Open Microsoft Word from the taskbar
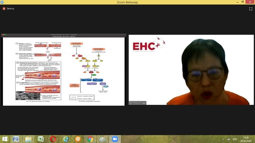Screen dimensions: 255x143 tap(16, 139)
